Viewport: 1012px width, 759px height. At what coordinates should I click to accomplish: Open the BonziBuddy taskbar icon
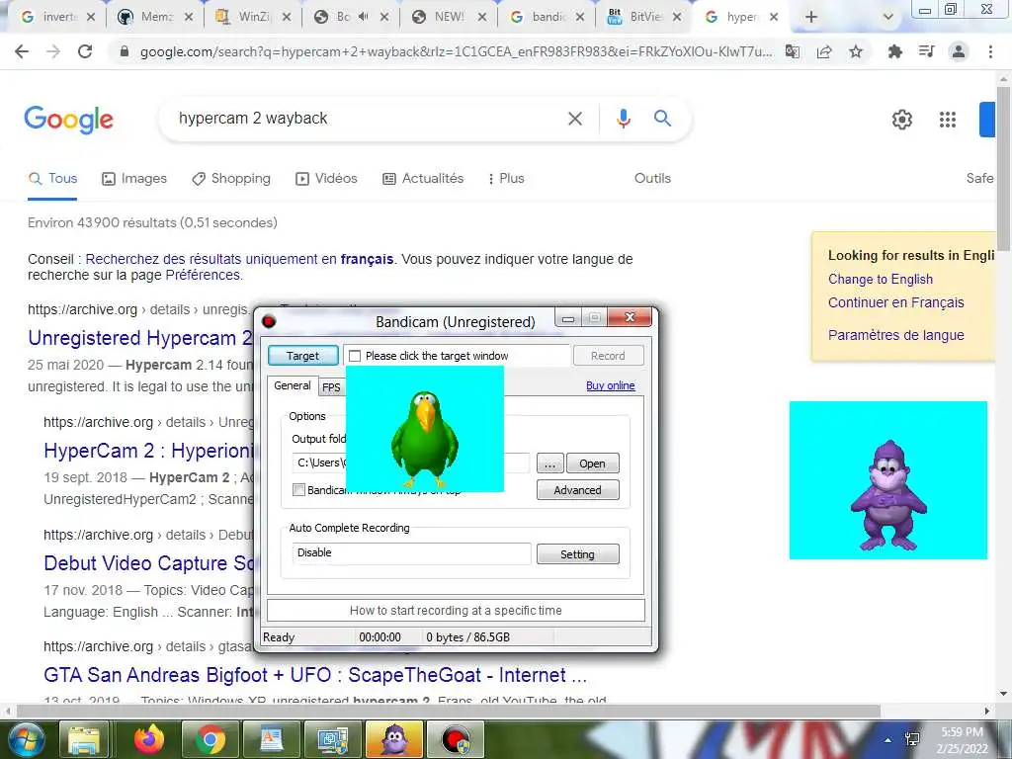click(394, 739)
